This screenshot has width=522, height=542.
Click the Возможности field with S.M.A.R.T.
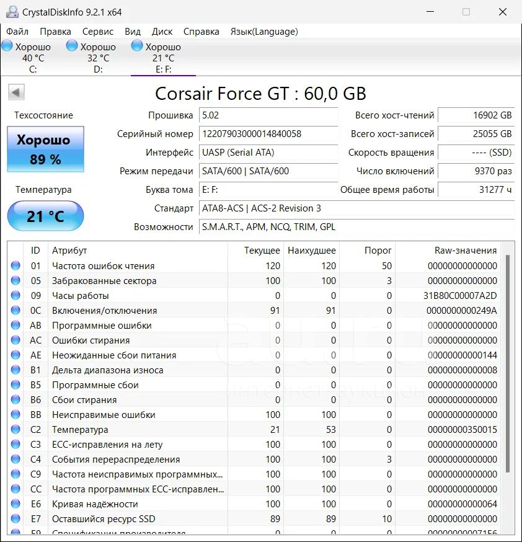tap(357, 227)
